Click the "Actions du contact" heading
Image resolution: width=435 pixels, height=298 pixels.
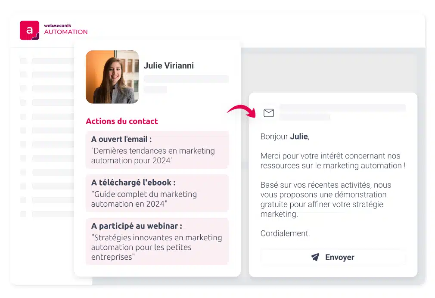pyautogui.click(x=122, y=121)
